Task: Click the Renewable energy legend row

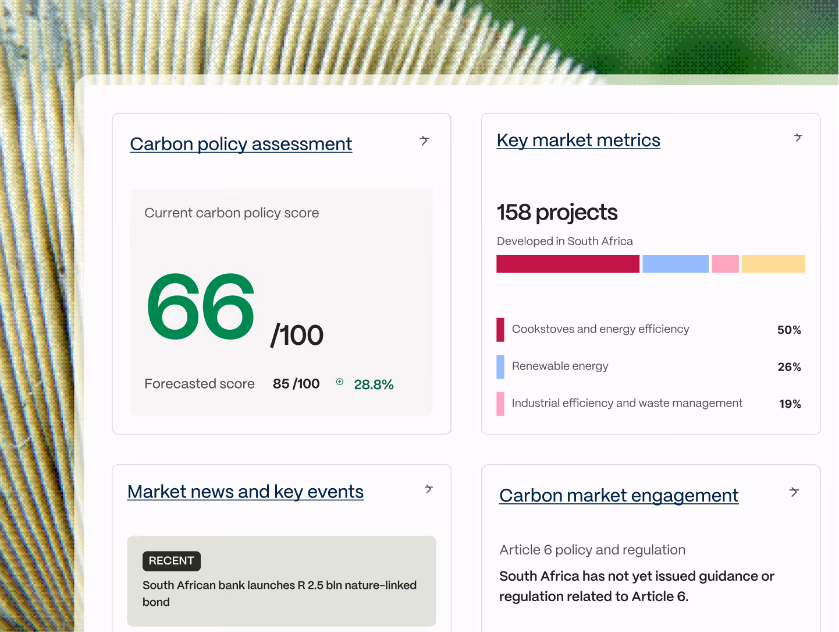Action: [649, 367]
